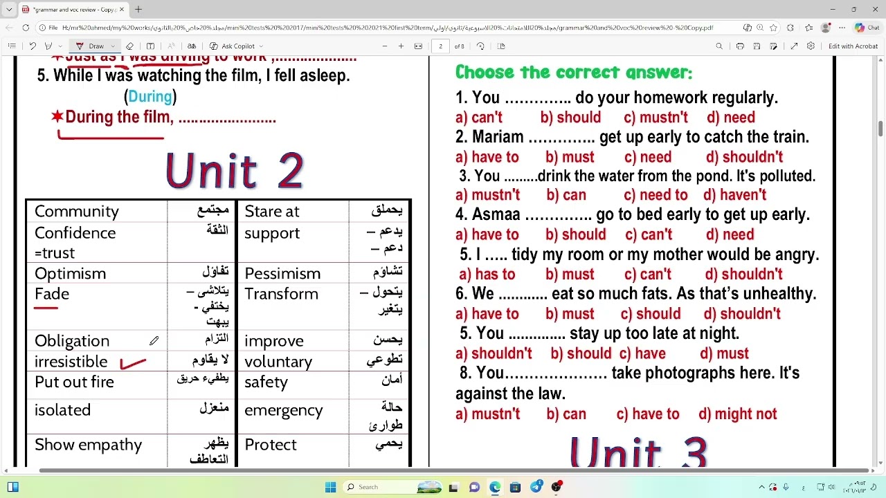Click answer 'd) might not' in question 8
Image resolution: width=886 pixels, height=498 pixels.
pos(738,414)
